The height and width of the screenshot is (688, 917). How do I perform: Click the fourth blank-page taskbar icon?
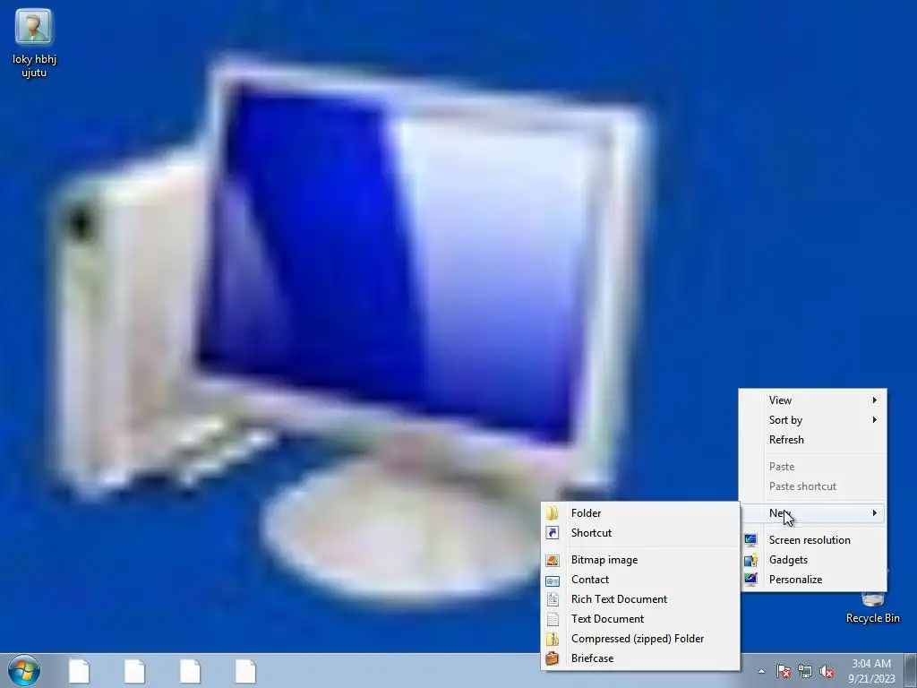click(x=245, y=671)
